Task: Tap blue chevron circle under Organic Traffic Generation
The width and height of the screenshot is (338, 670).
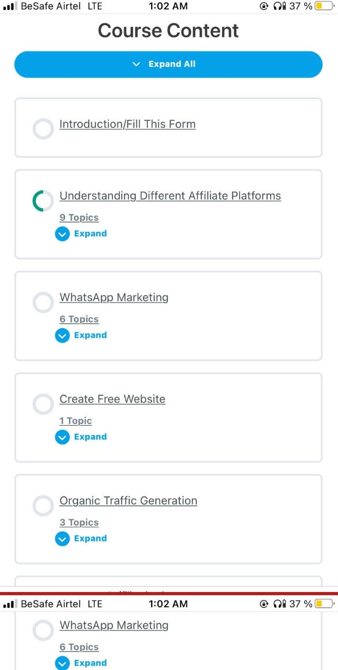Action: (62, 538)
